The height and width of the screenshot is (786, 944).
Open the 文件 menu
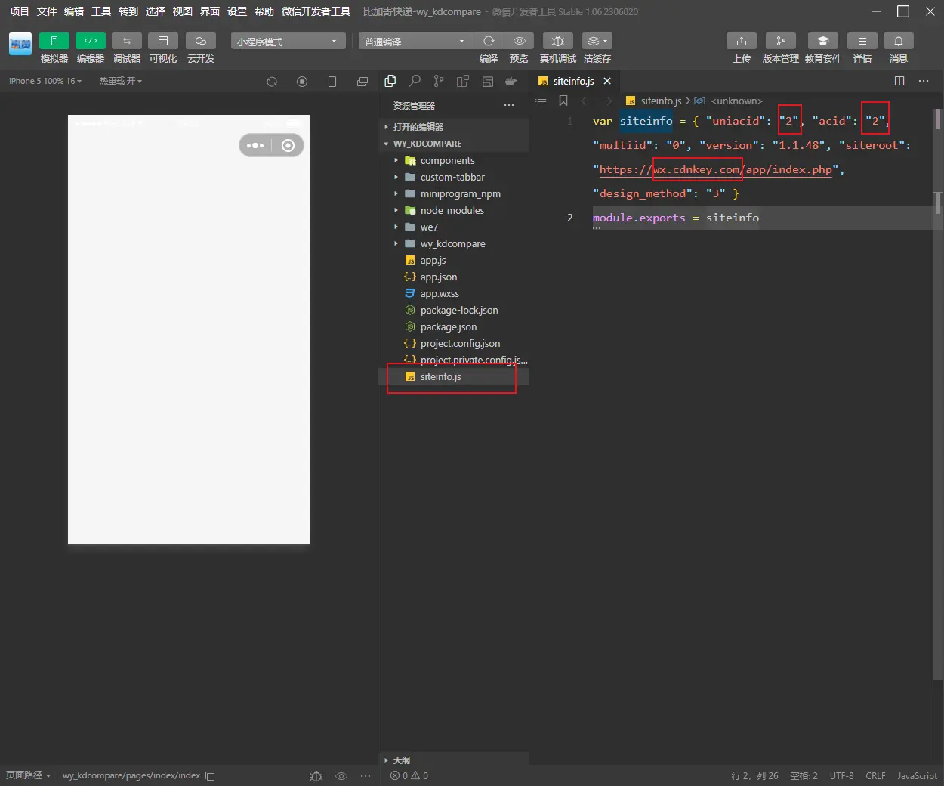click(46, 11)
